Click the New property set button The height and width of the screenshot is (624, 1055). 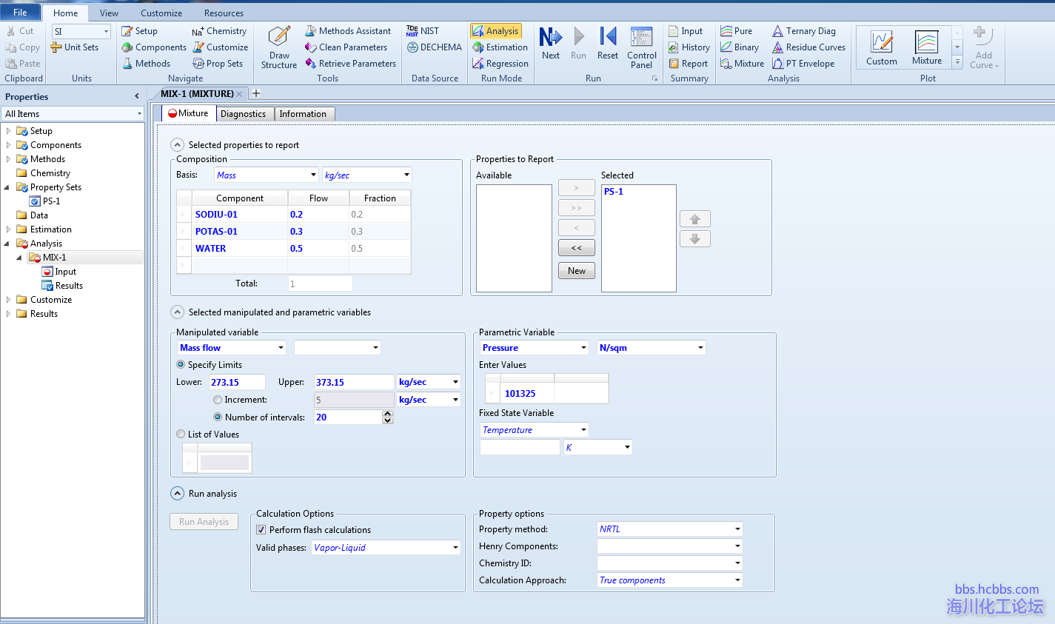[577, 271]
